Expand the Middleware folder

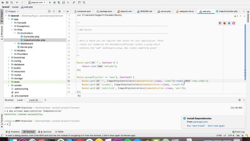tap(15, 43)
